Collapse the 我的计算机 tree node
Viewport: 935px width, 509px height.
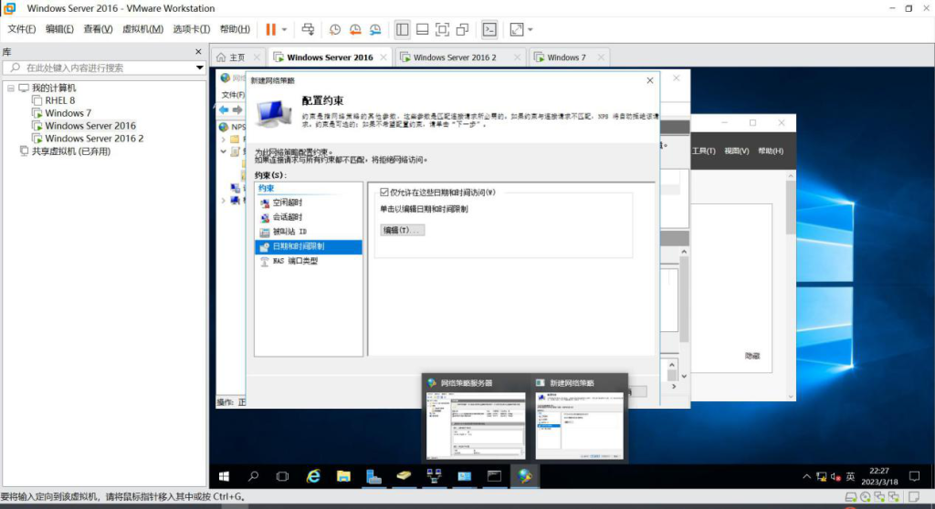point(11,88)
